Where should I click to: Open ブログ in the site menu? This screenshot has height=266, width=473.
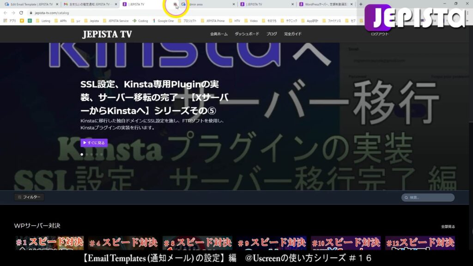coord(272,34)
